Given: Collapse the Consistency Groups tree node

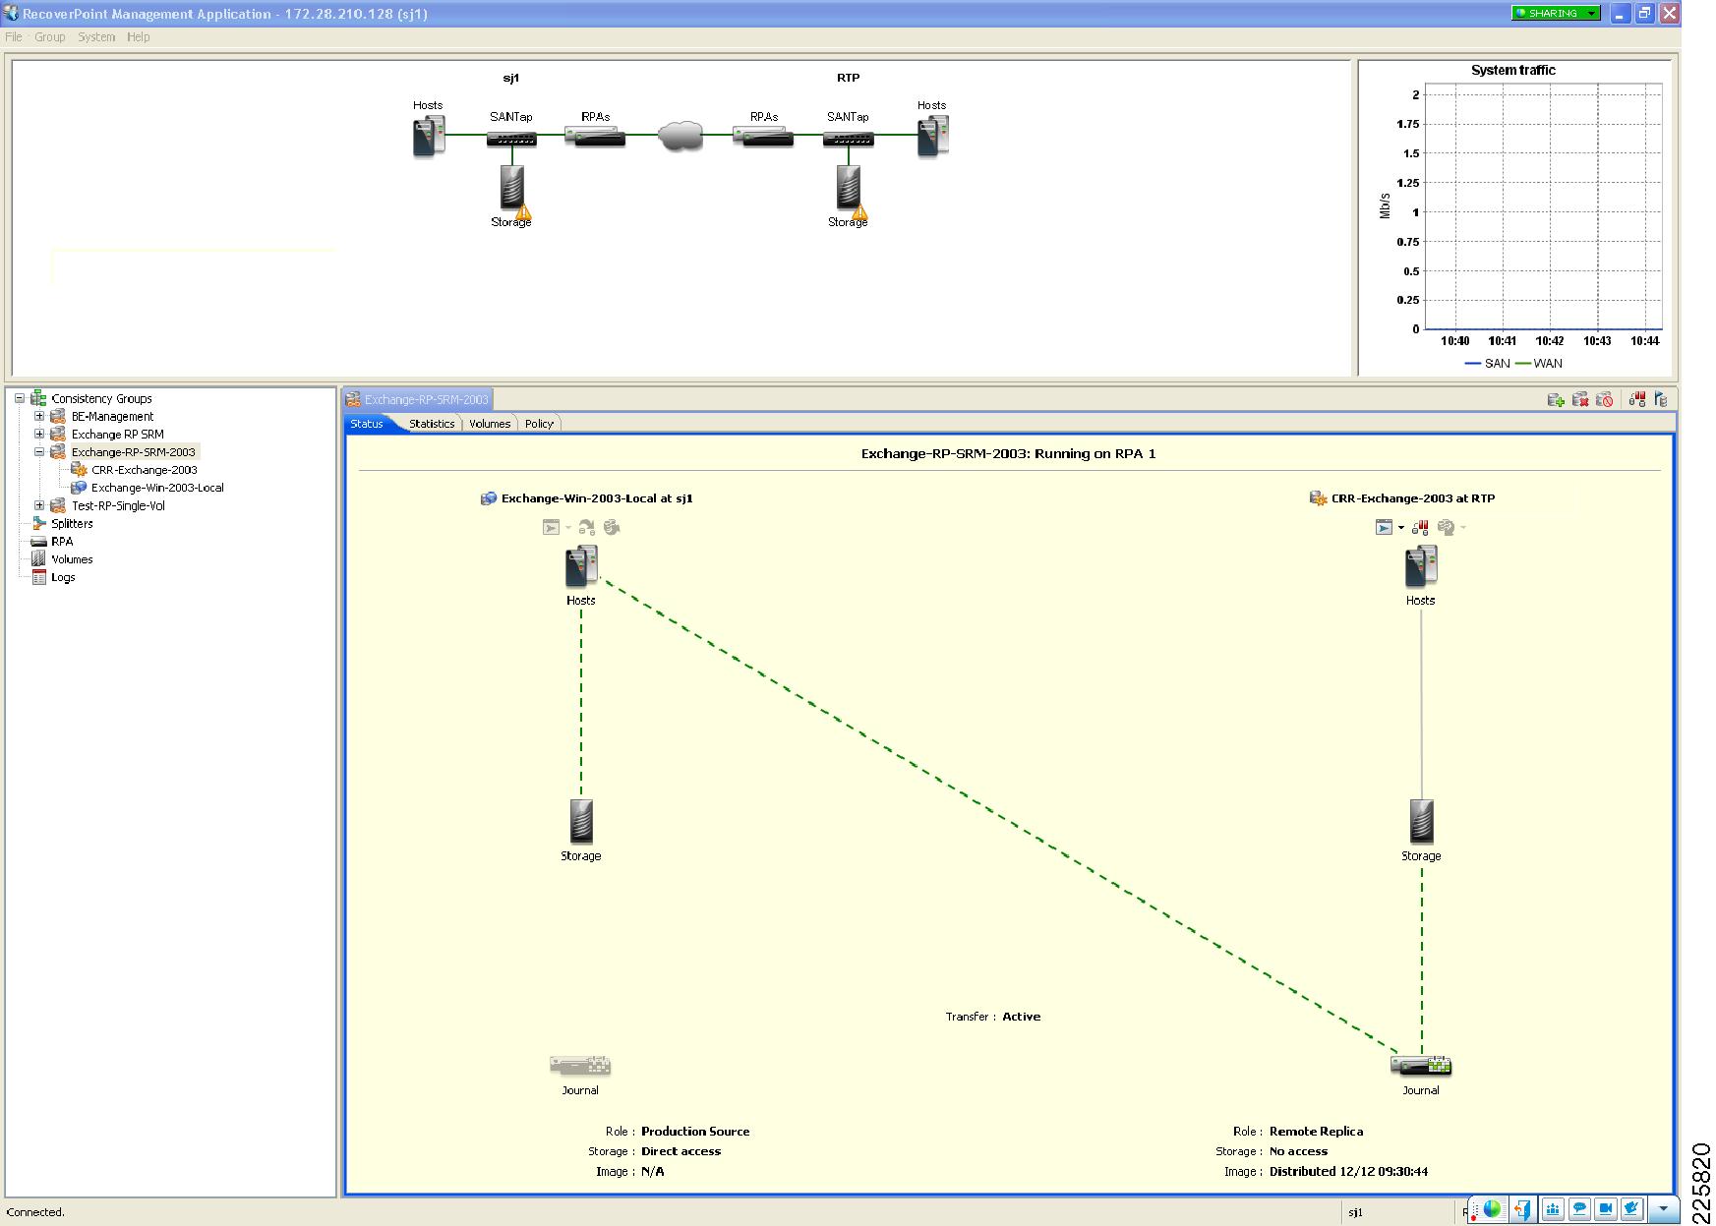Looking at the screenshot, I should click(x=19, y=398).
